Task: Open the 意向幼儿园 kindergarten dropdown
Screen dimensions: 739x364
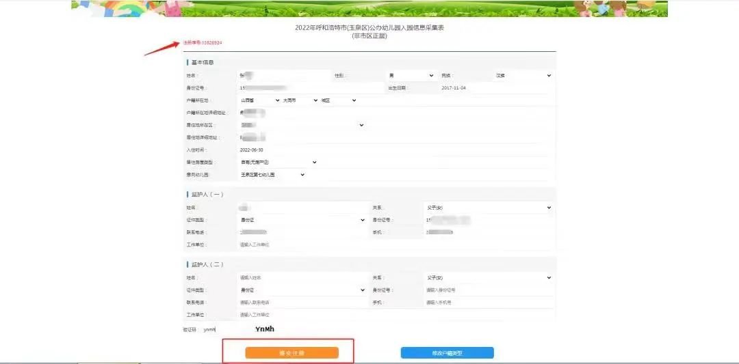Action: point(272,175)
